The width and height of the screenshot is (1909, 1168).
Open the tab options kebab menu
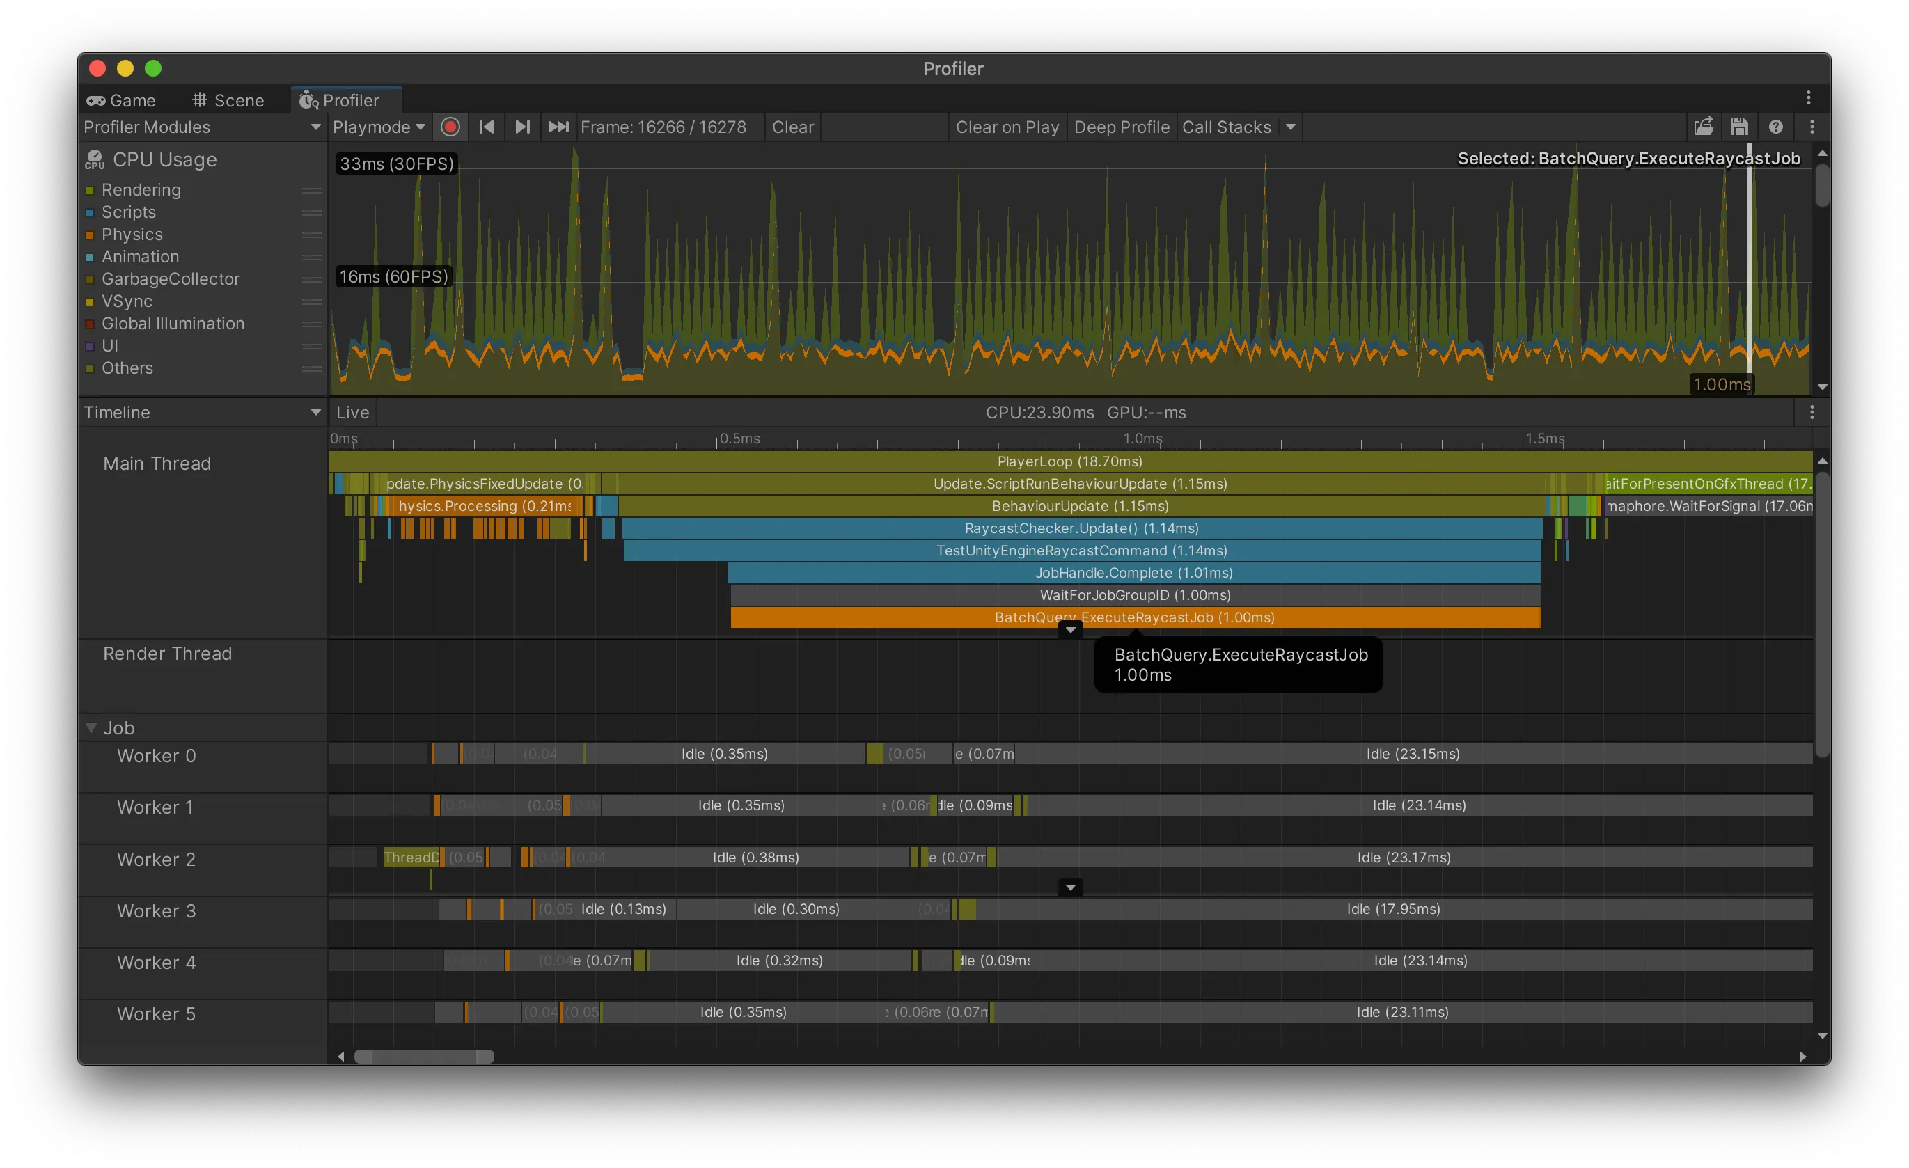coord(1808,97)
